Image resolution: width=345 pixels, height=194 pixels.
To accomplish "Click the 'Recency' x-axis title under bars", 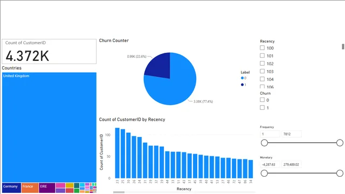I will [184, 189].
